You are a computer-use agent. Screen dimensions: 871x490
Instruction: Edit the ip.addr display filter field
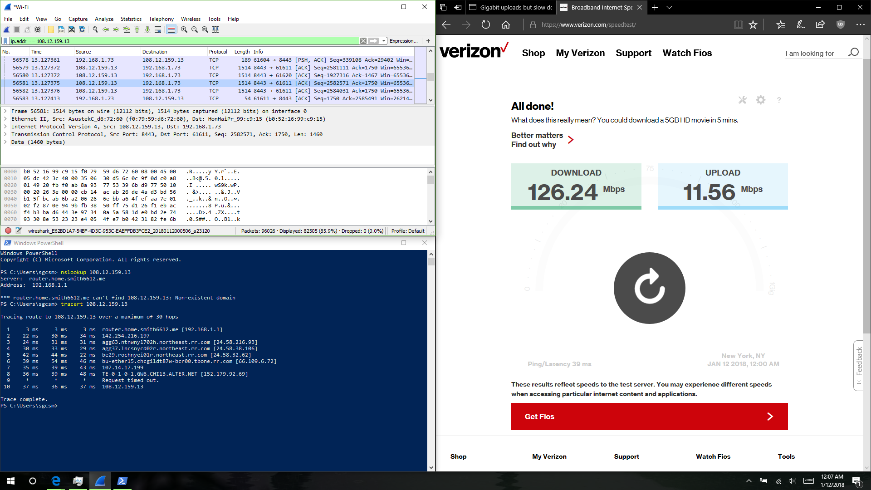(184, 41)
